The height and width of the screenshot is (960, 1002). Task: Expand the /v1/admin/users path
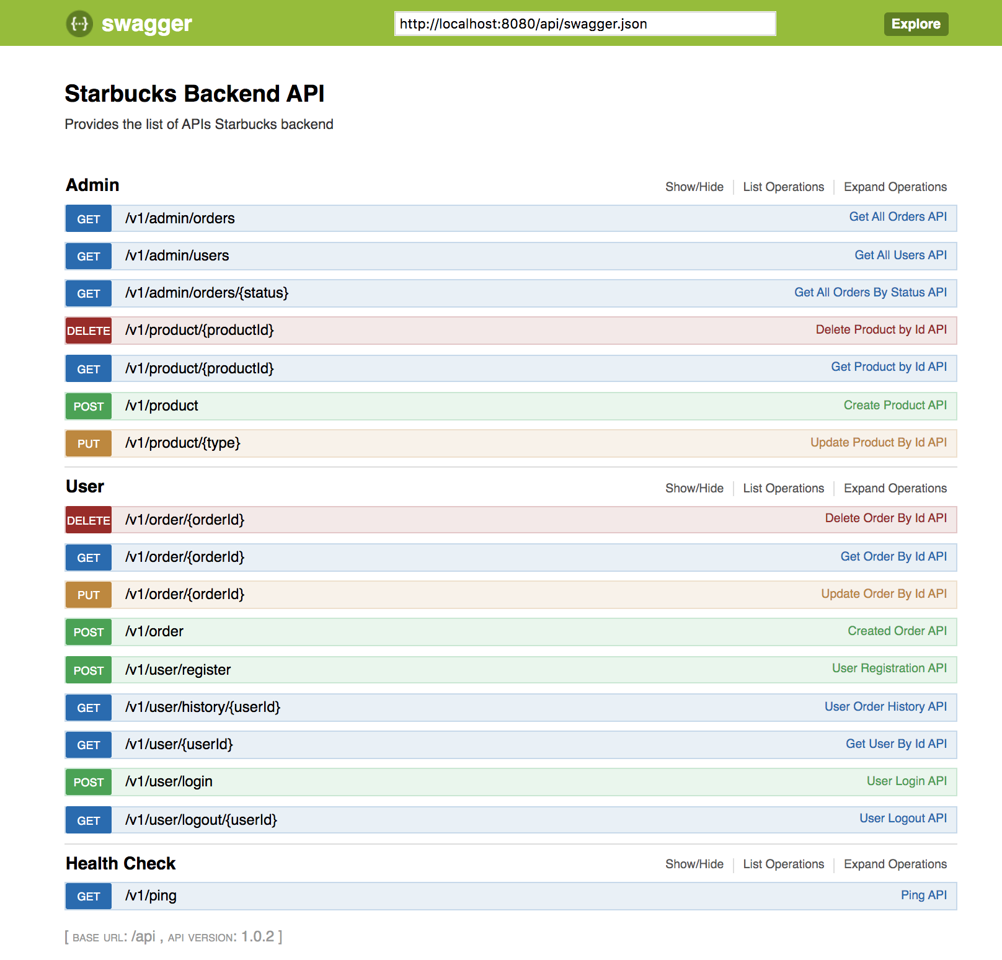click(x=177, y=256)
